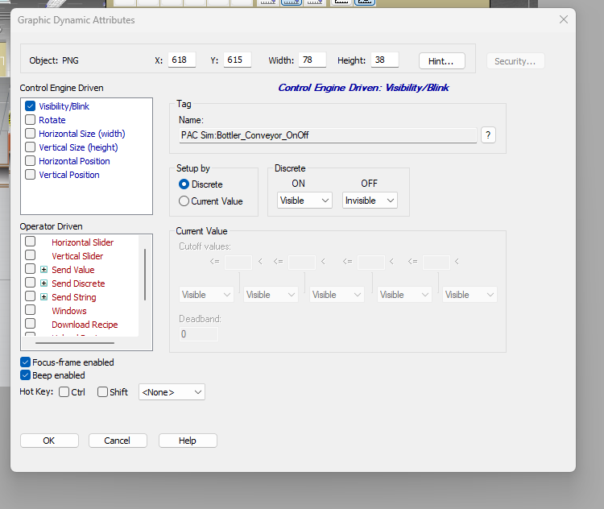Open tag browser with the question mark button
The width and height of the screenshot is (604, 509).
point(488,135)
